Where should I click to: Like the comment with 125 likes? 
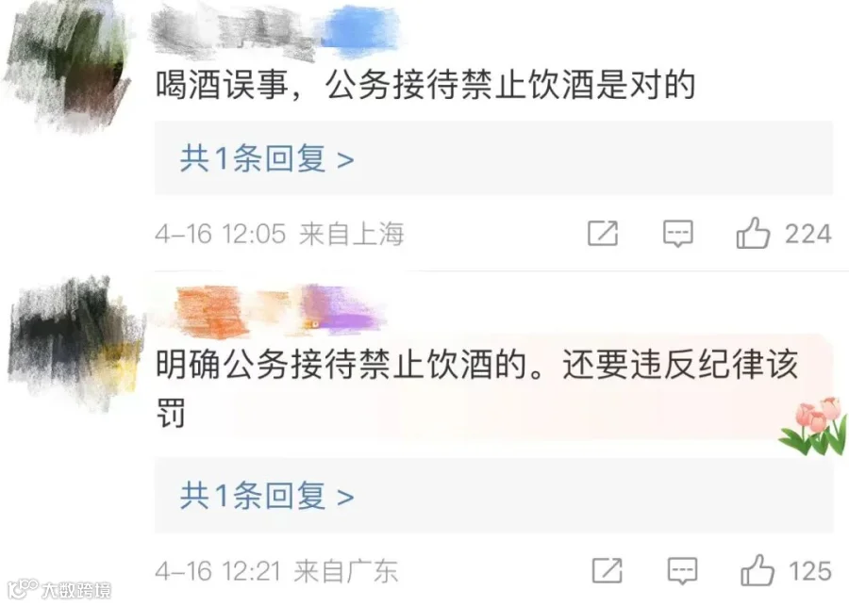coord(757,570)
